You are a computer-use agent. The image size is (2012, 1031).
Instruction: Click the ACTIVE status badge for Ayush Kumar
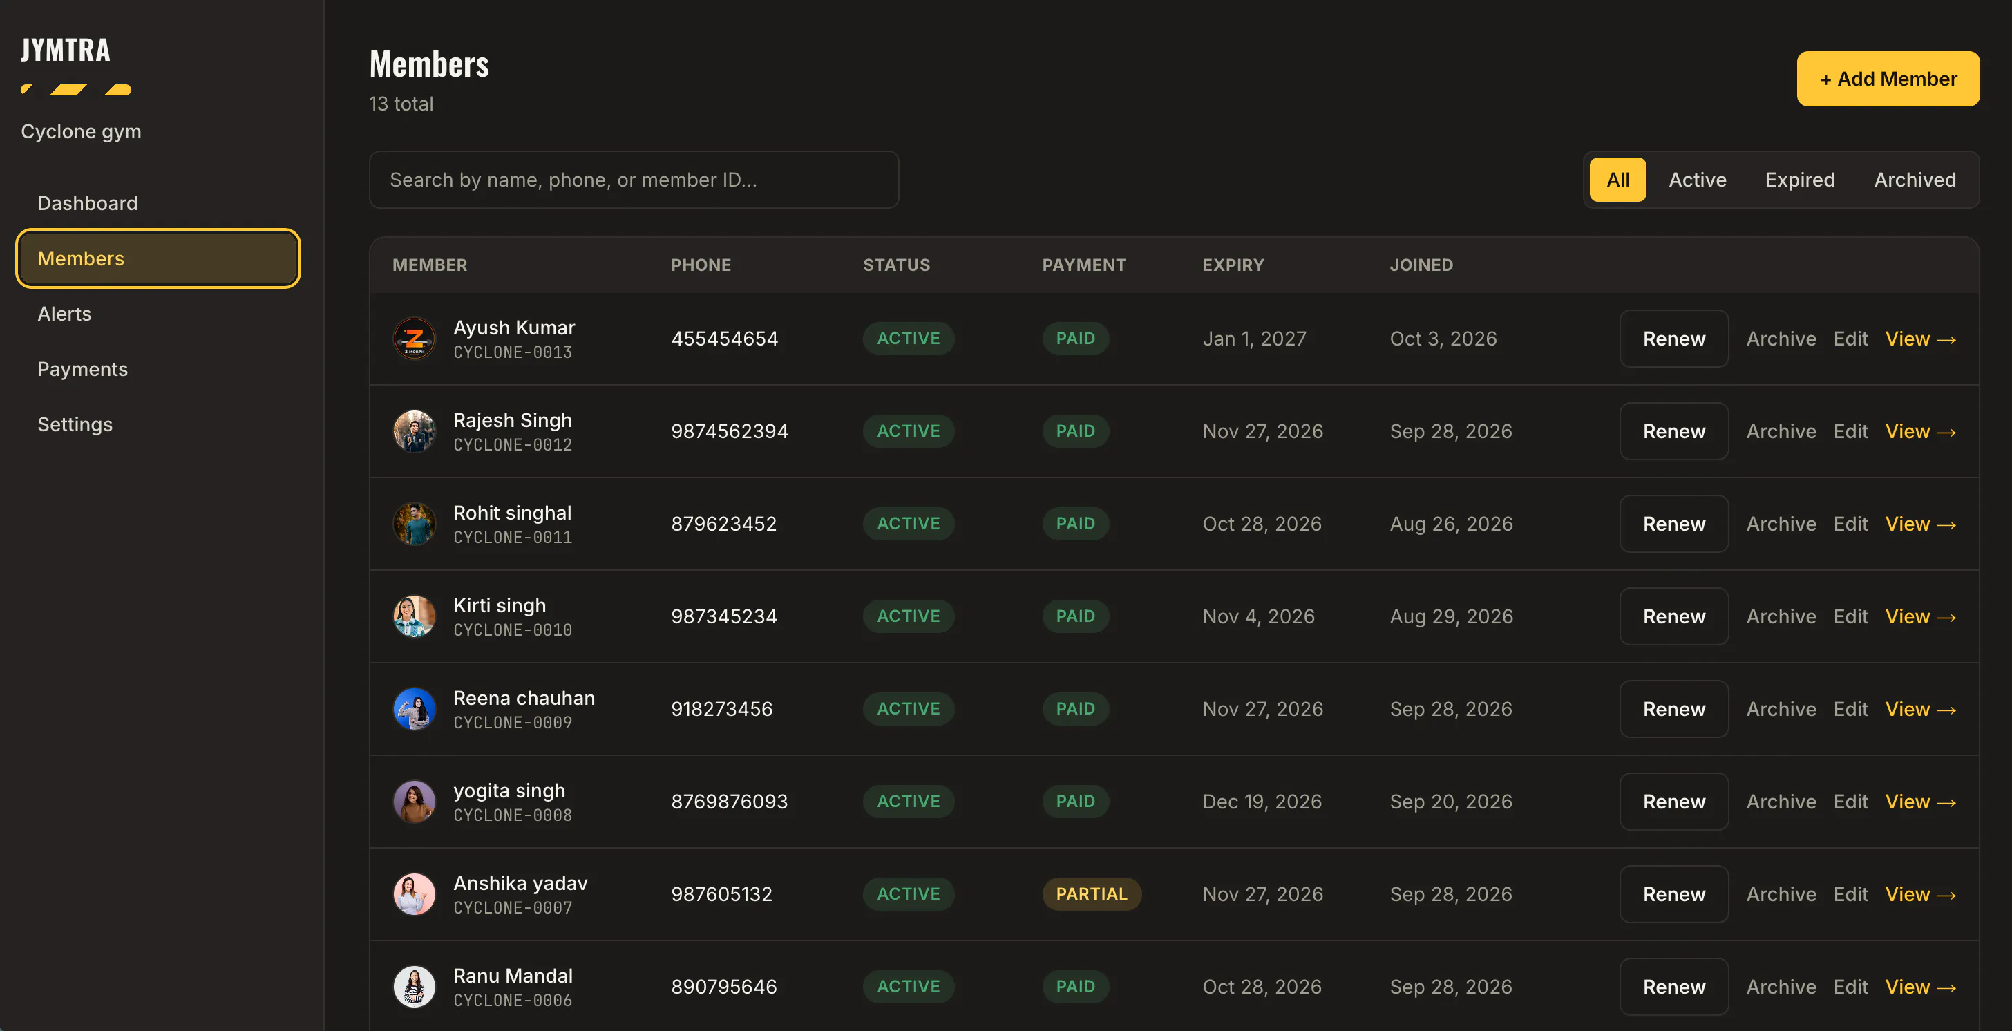pos(909,338)
